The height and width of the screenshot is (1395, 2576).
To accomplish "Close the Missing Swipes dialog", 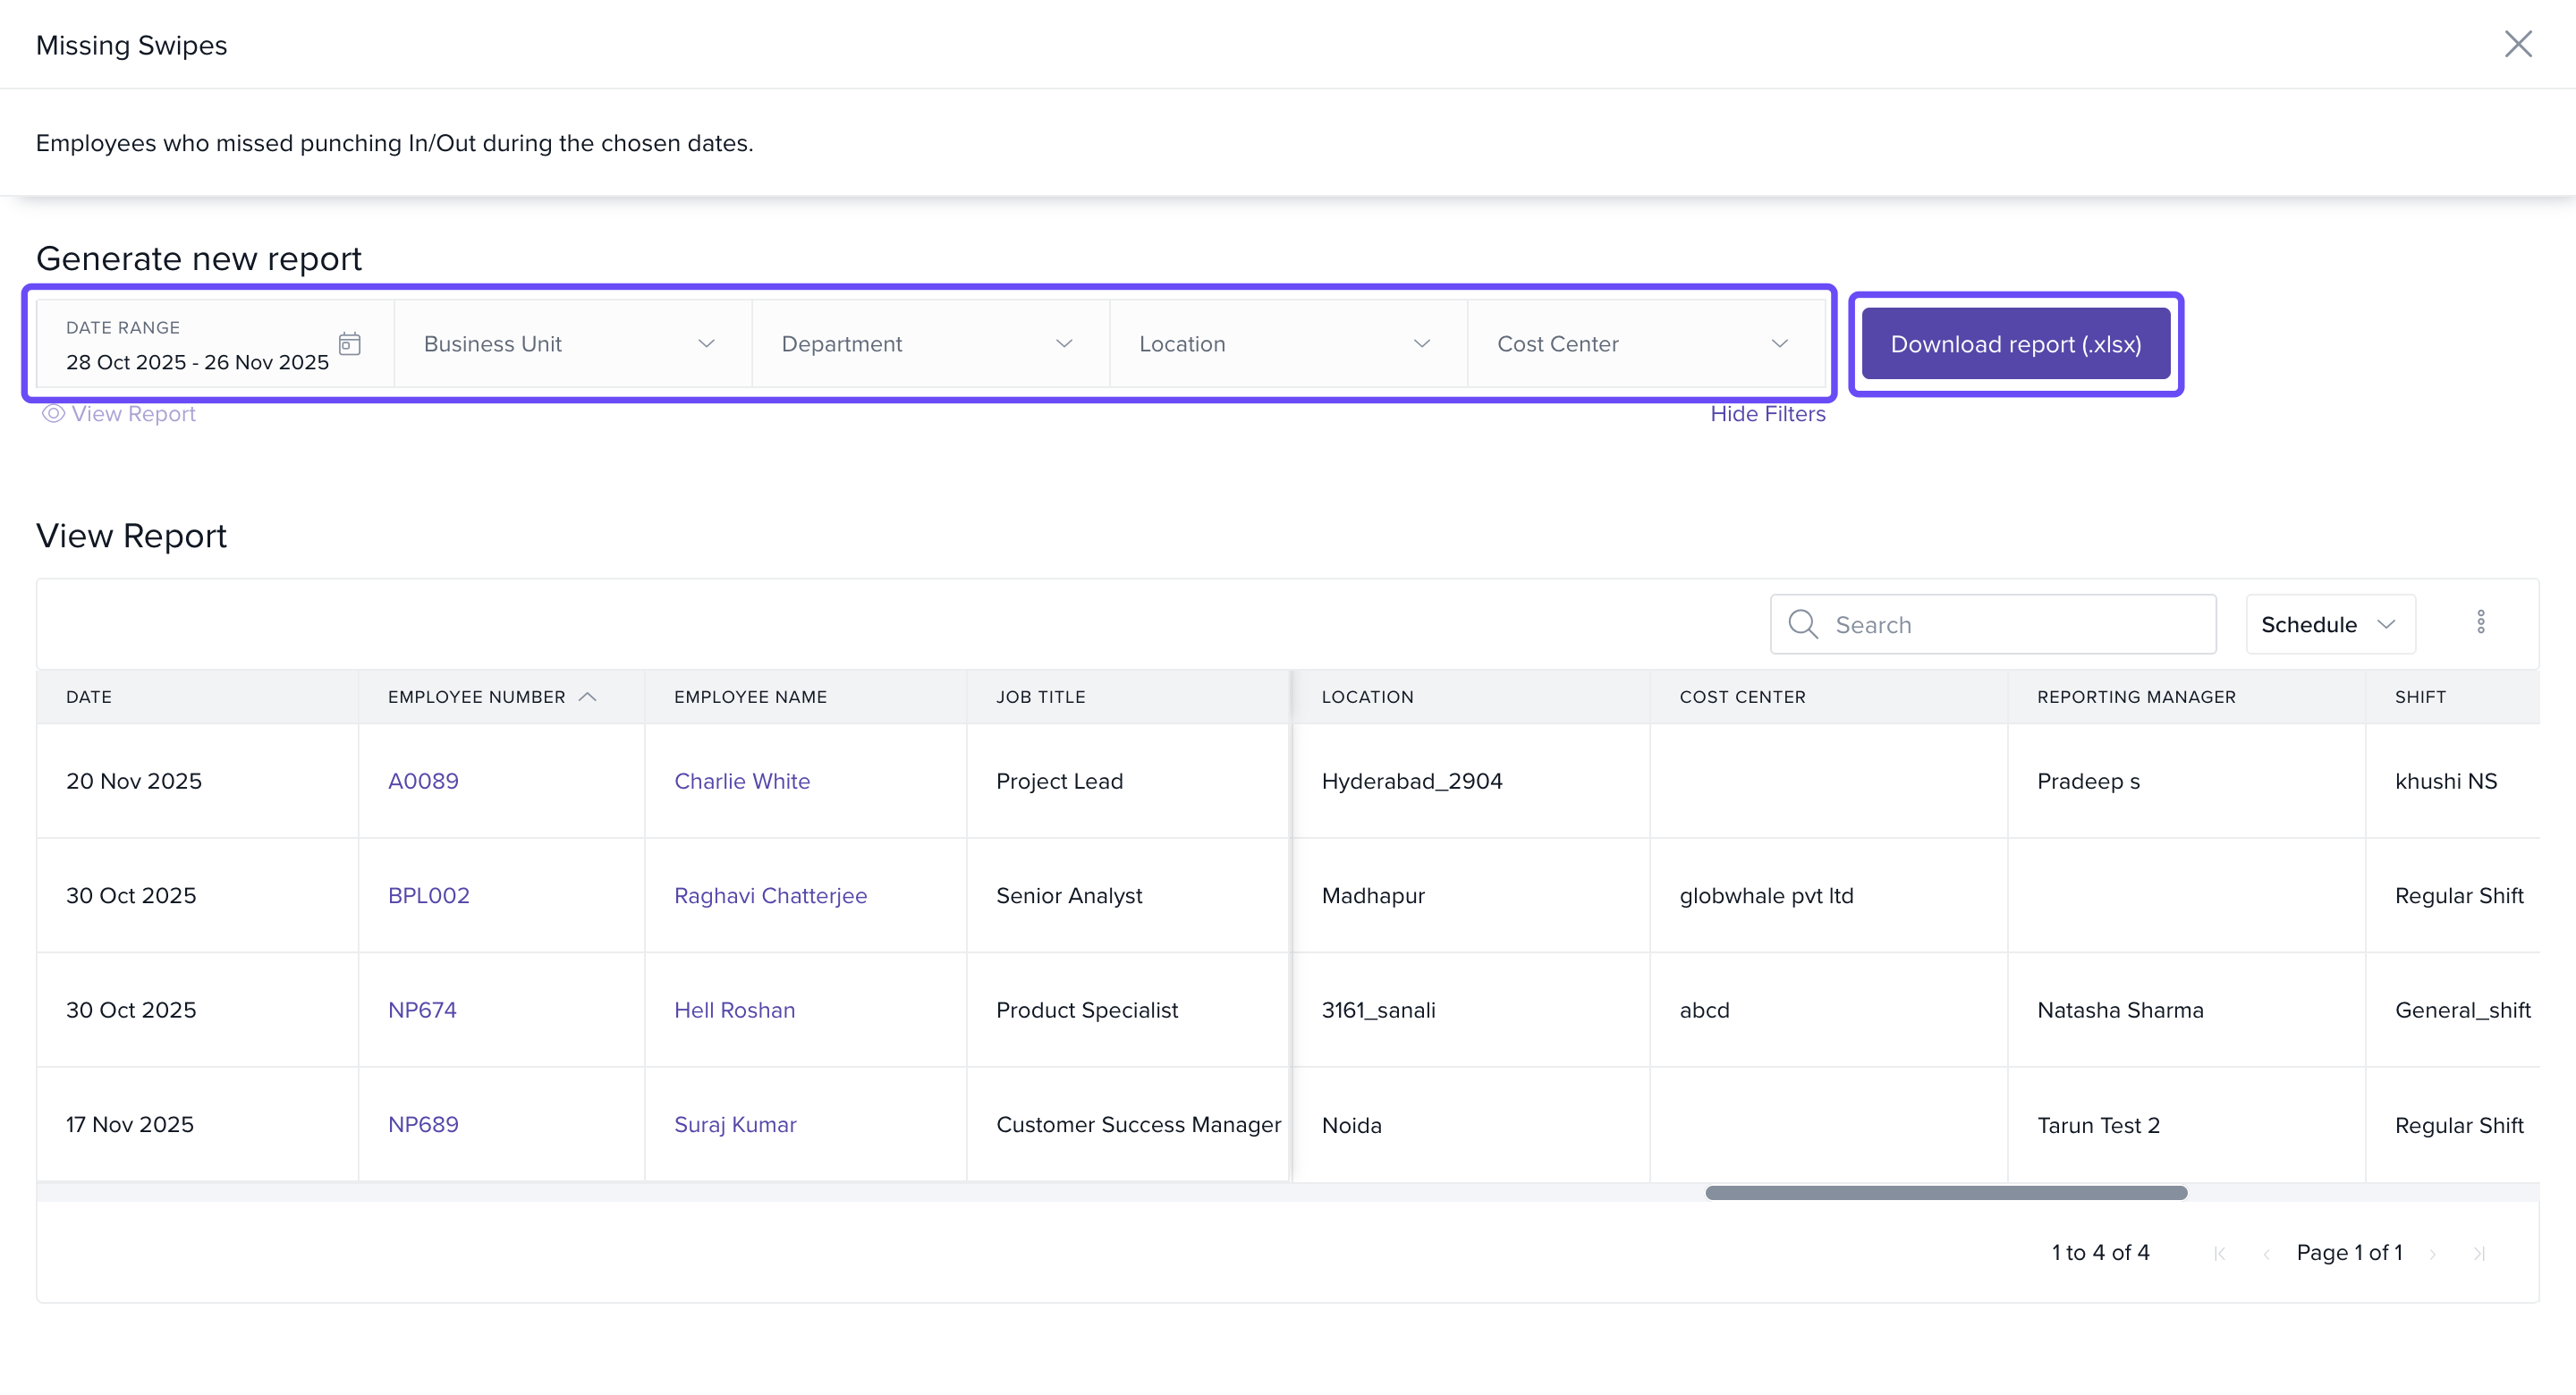I will point(2517,44).
